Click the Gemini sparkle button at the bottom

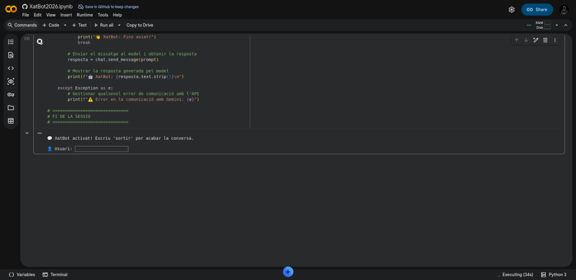click(x=288, y=272)
